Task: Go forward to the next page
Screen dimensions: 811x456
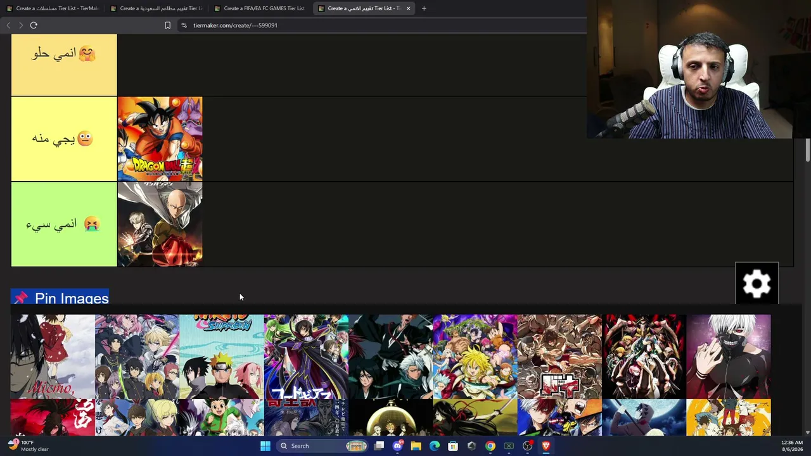Action: coord(20,25)
